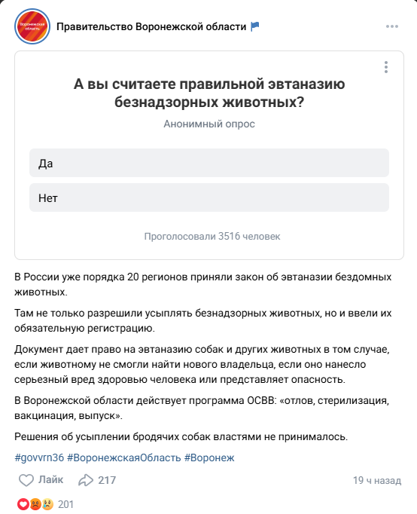Open the #ВоронежскаяОбласть hashtag
417x514 pixels.
tap(124, 457)
